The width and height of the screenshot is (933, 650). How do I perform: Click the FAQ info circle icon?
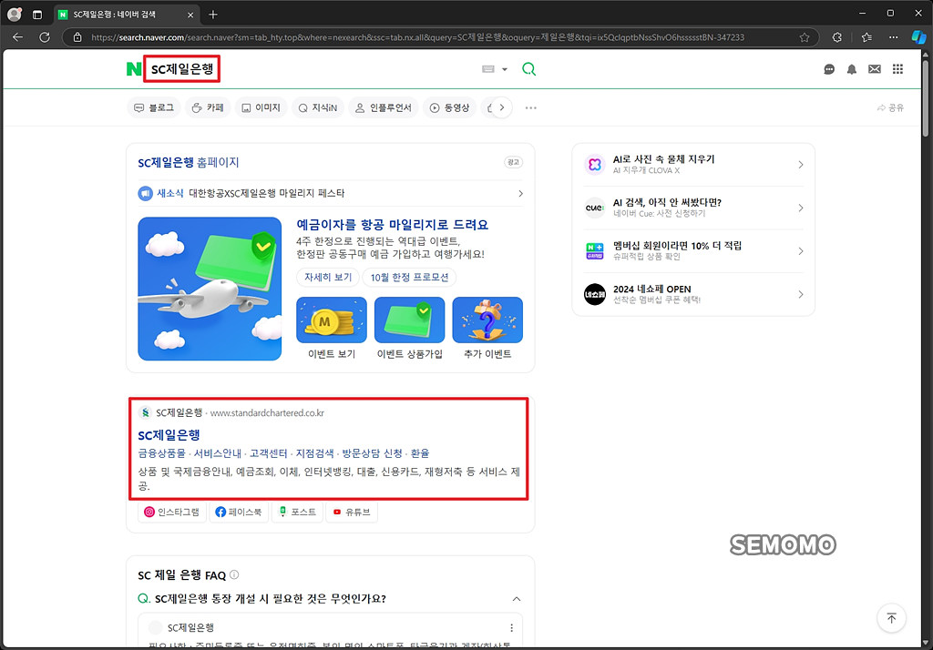tap(234, 574)
